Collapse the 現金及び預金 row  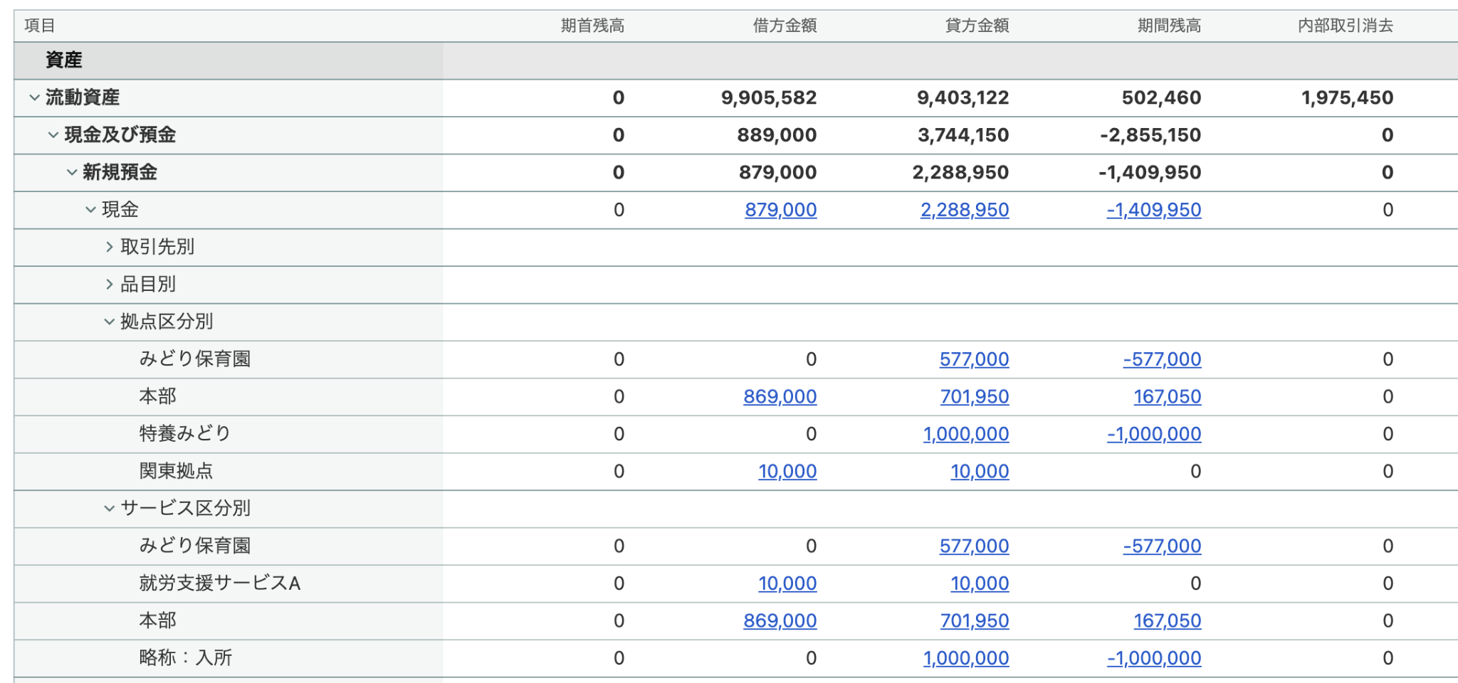click(53, 135)
